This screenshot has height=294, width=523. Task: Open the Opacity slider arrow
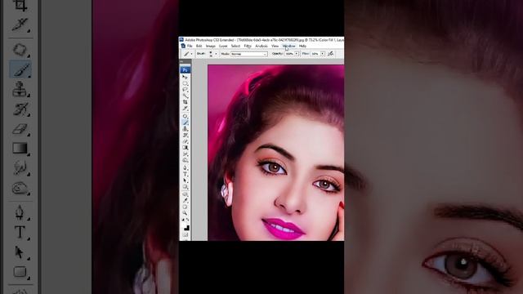296,54
